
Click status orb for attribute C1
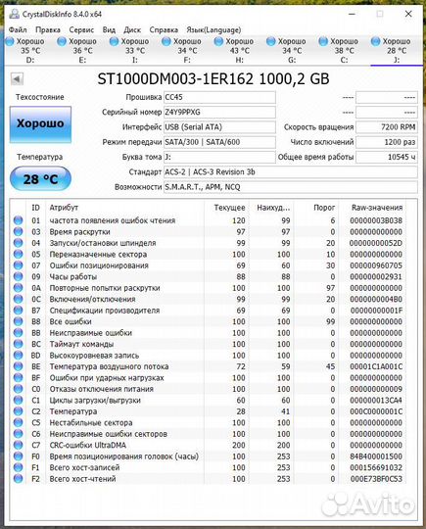tap(19, 400)
